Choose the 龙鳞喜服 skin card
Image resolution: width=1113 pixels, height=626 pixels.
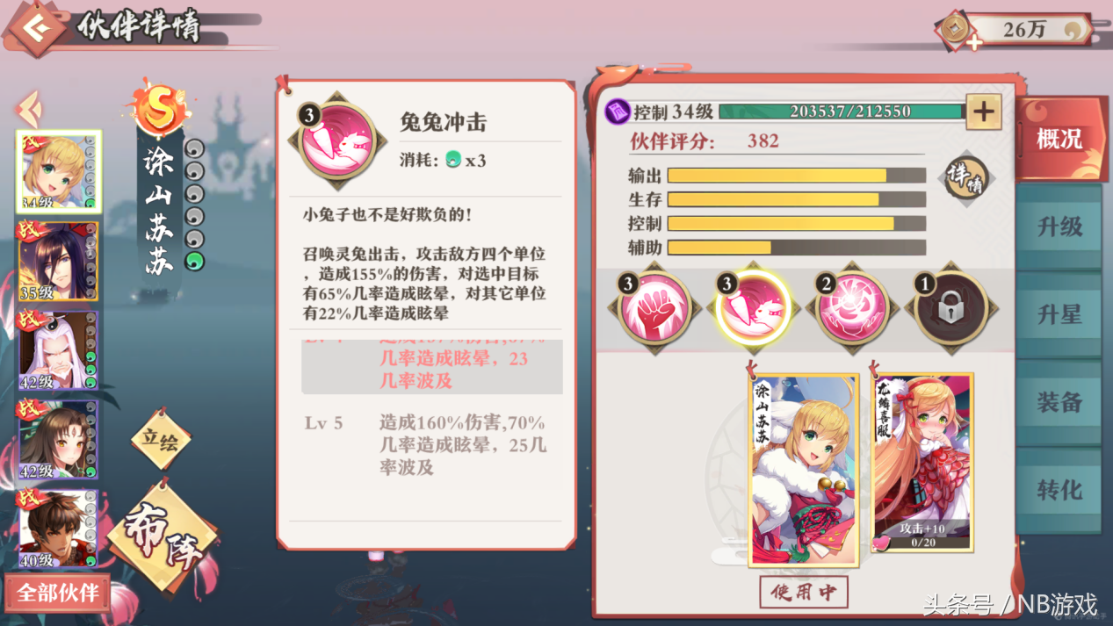pyautogui.click(x=922, y=464)
